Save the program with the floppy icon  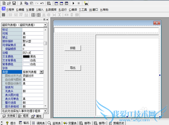pos(14,3)
